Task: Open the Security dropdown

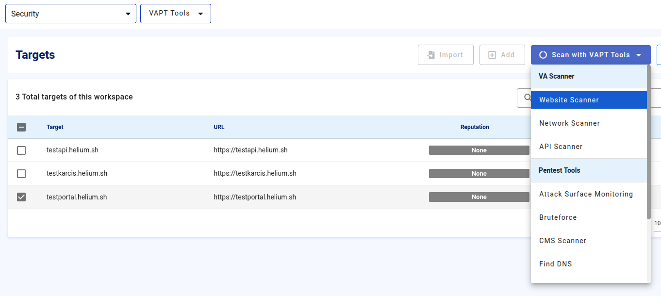Action: tap(70, 14)
